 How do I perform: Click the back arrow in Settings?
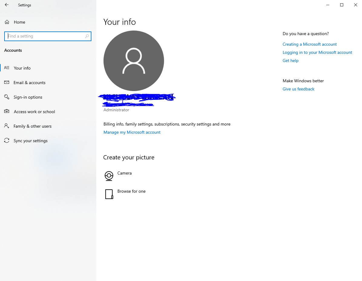7,5
